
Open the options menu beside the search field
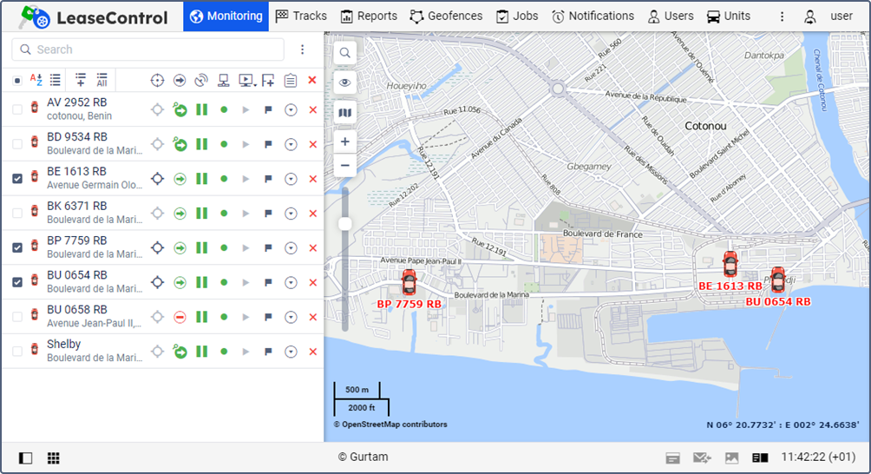[x=302, y=49]
